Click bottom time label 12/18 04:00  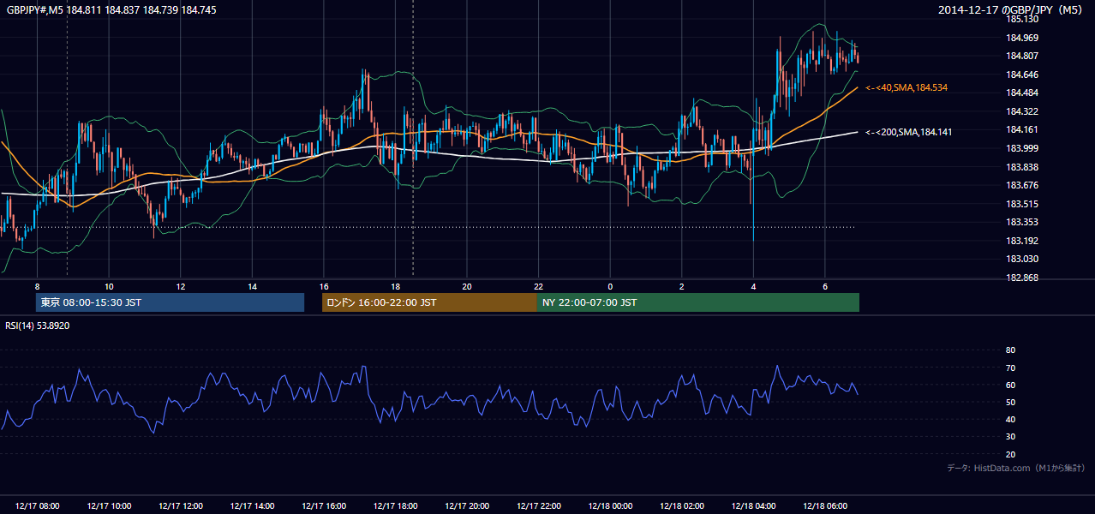(x=754, y=506)
